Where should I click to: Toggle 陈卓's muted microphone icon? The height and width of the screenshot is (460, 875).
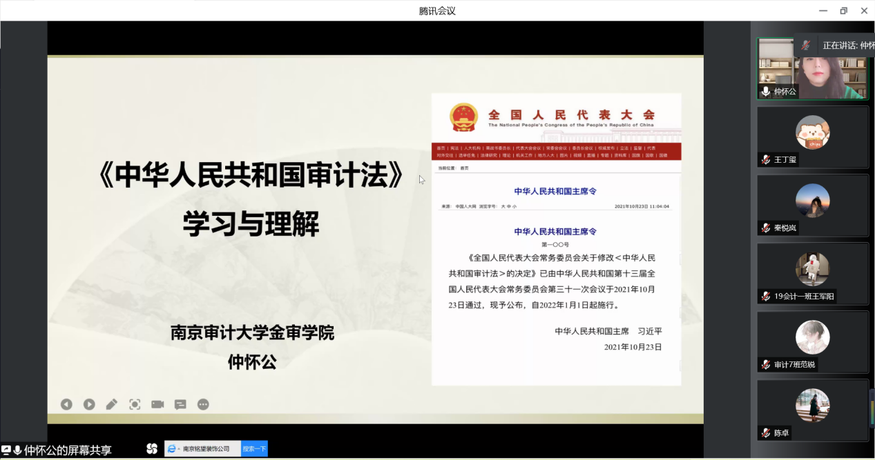pos(765,434)
